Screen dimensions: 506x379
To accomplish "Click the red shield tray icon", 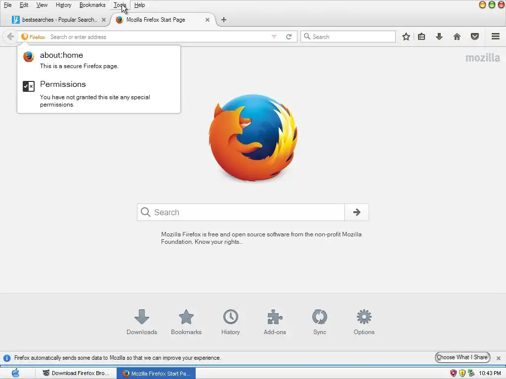I will [454, 373].
